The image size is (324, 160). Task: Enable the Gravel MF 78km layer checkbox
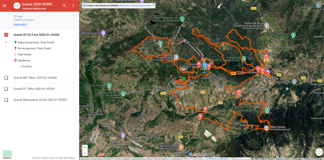click(6, 77)
